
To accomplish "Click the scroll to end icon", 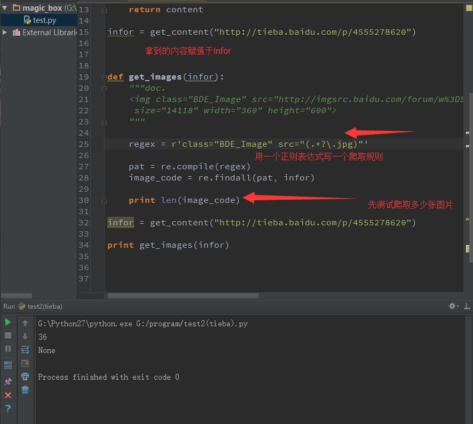I will [x=25, y=363].
